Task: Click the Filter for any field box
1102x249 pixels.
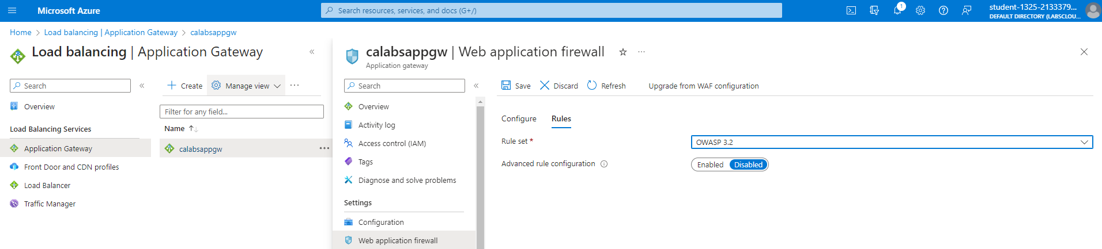Action: 241,112
